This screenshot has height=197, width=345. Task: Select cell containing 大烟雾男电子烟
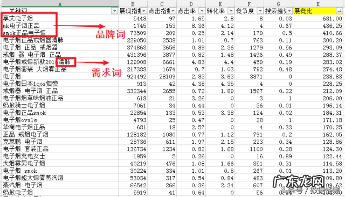(x=60, y=163)
